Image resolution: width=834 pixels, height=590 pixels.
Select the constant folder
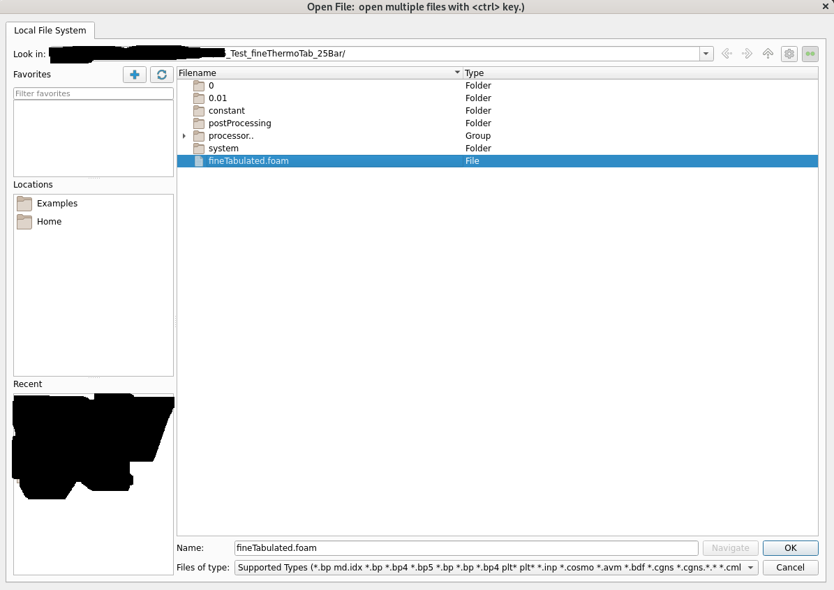click(227, 111)
